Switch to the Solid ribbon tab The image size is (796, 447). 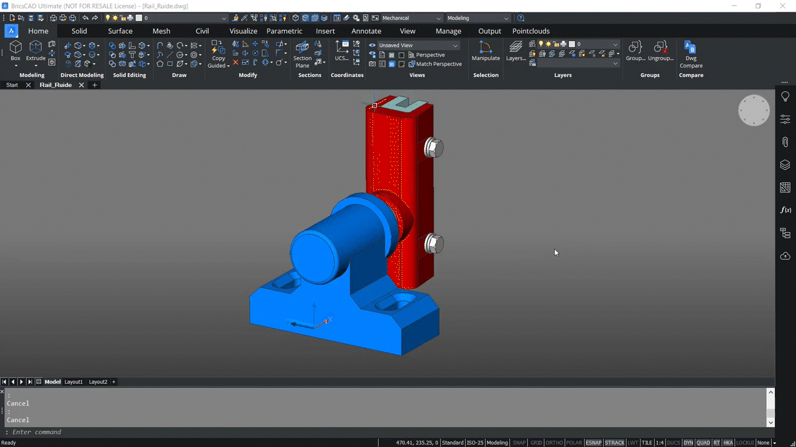coord(79,30)
